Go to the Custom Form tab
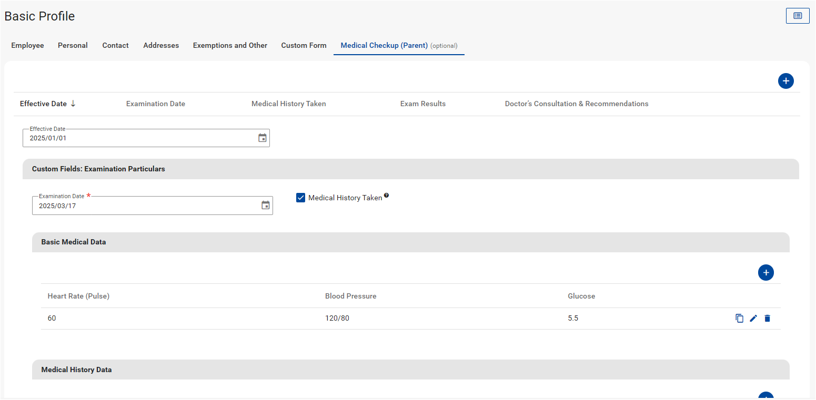 [304, 46]
